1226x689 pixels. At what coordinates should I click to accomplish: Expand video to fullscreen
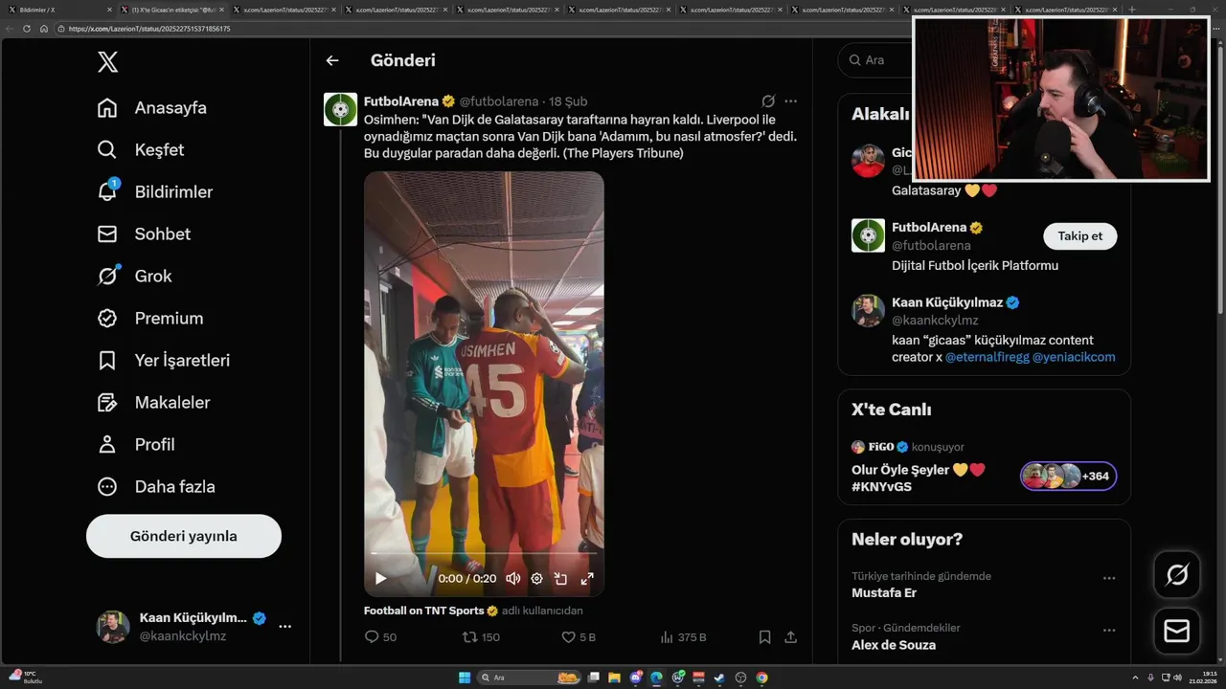pyautogui.click(x=587, y=578)
